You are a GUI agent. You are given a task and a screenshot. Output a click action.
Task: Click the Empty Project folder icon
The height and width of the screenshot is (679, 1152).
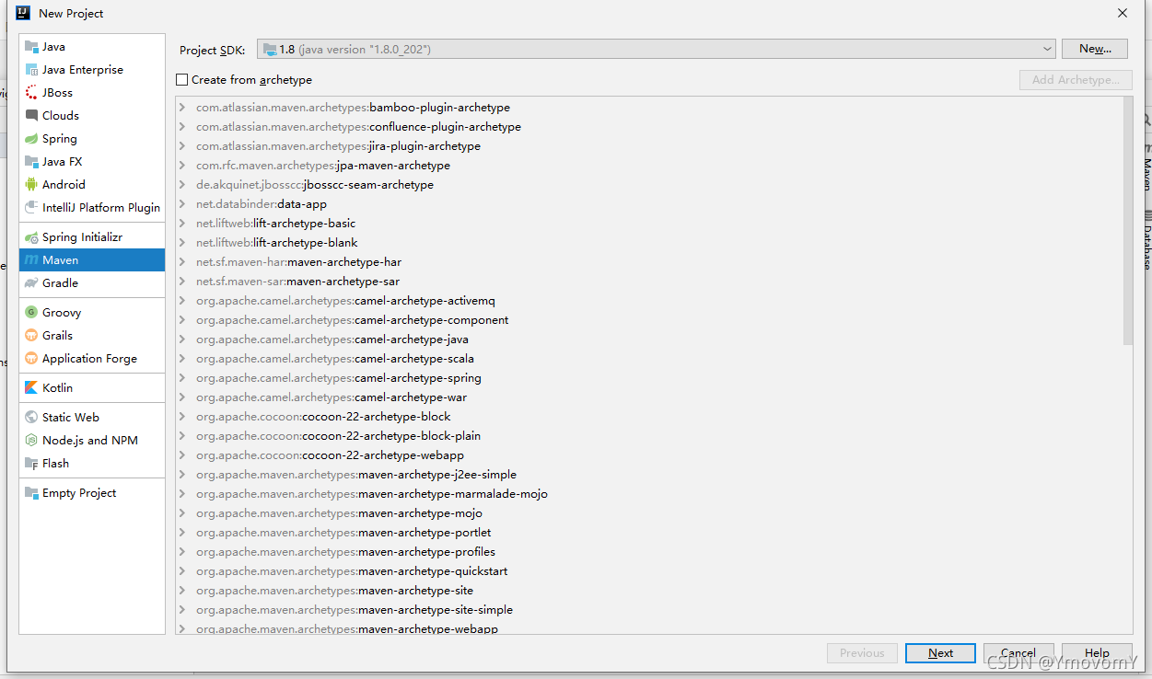31,493
